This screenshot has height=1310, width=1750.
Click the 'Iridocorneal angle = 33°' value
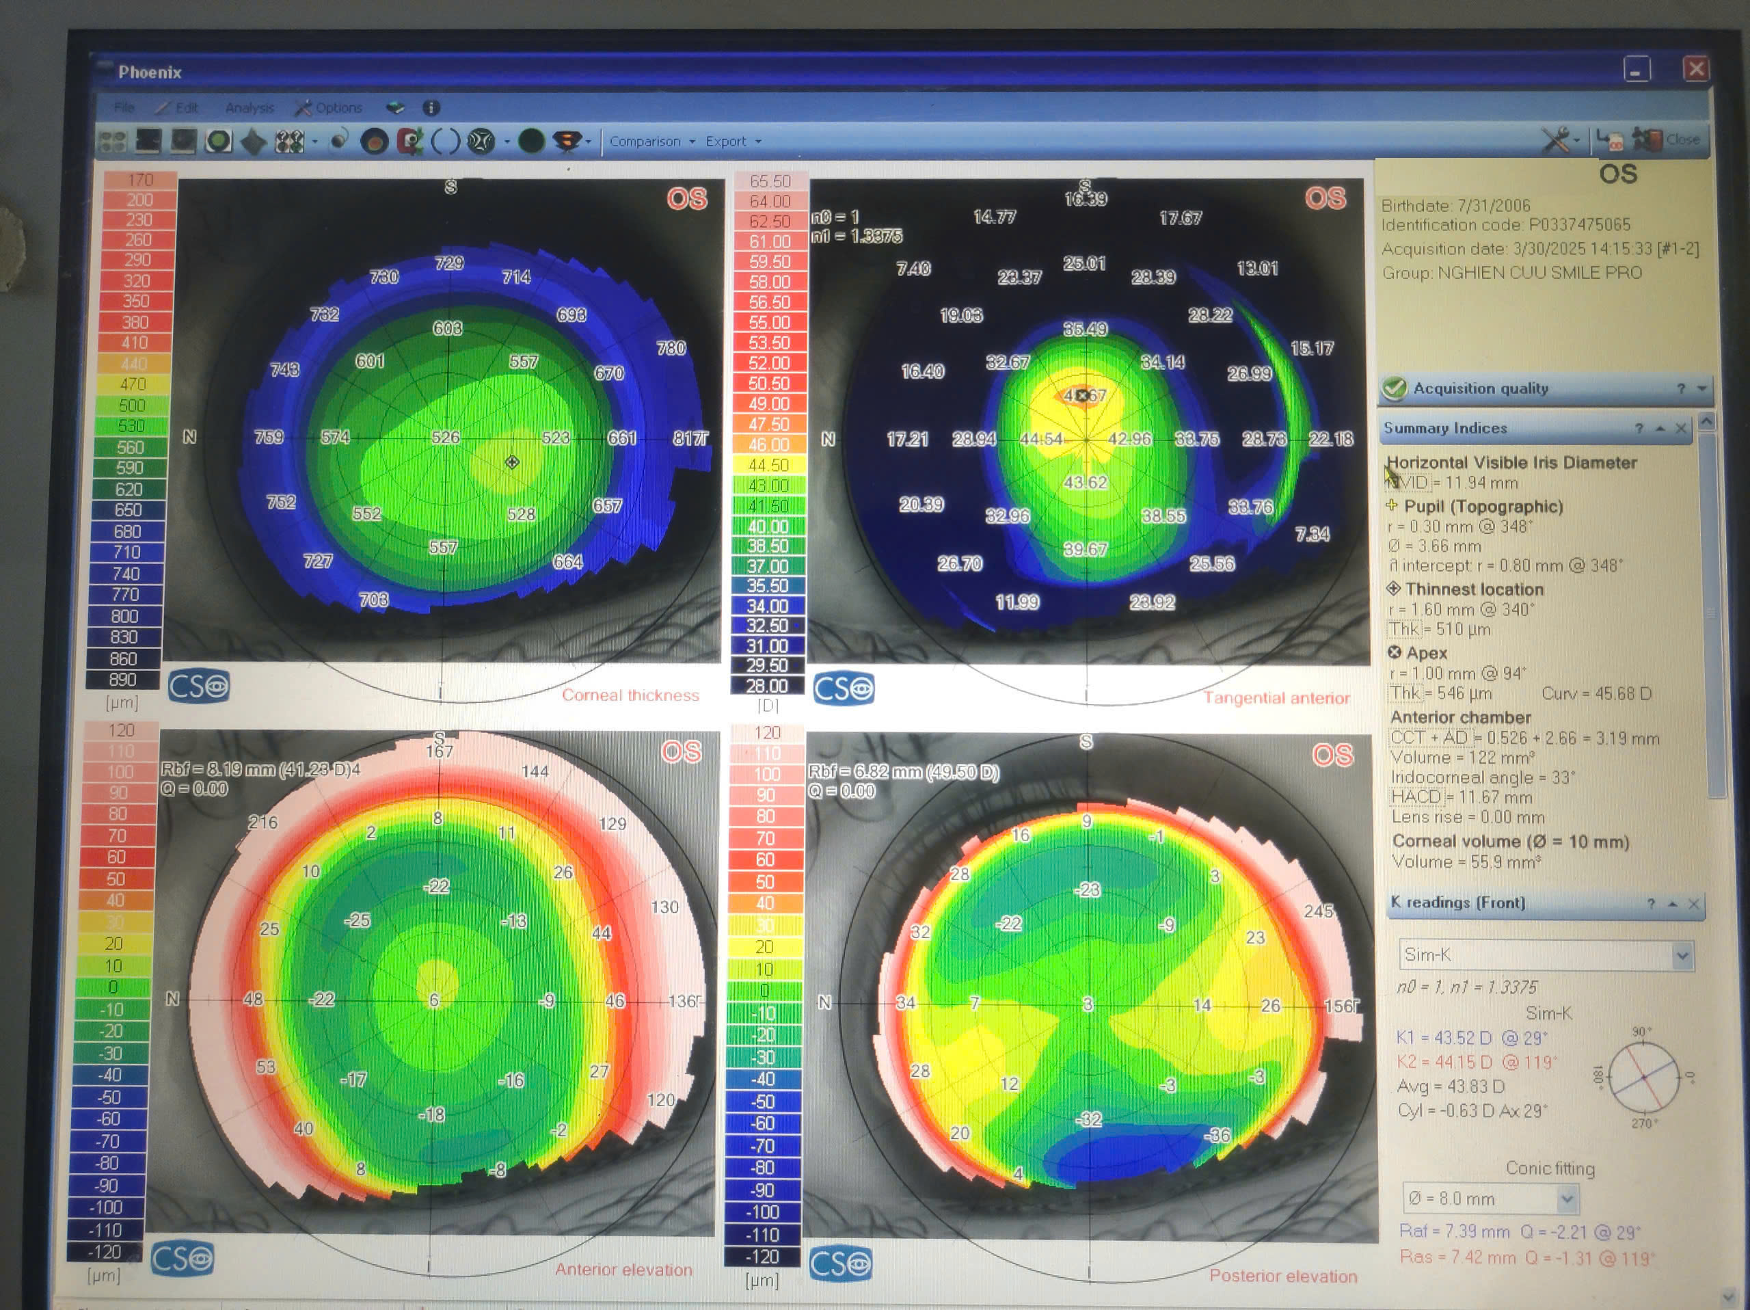(1483, 777)
